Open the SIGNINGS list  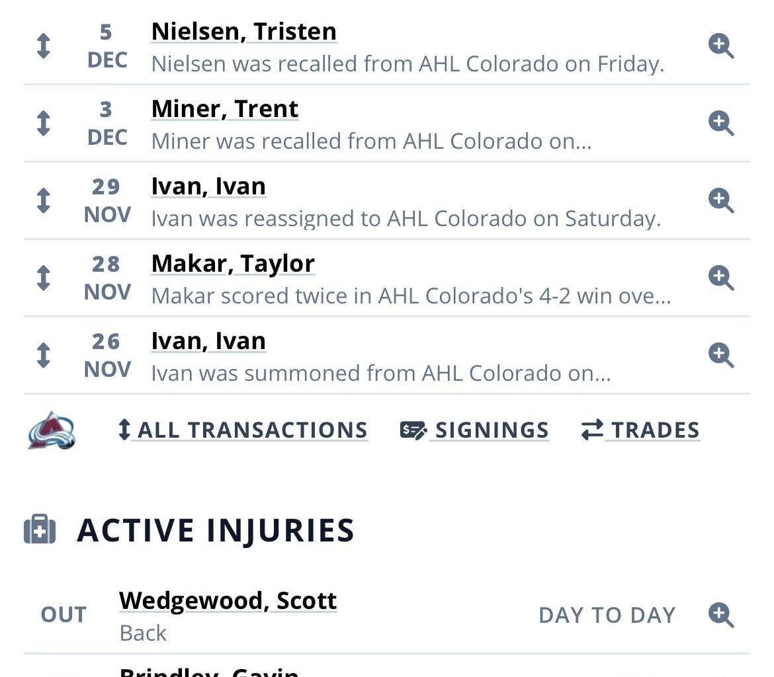492,430
